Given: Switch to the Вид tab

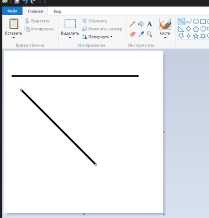Looking at the screenshot, I should pos(57,12).
